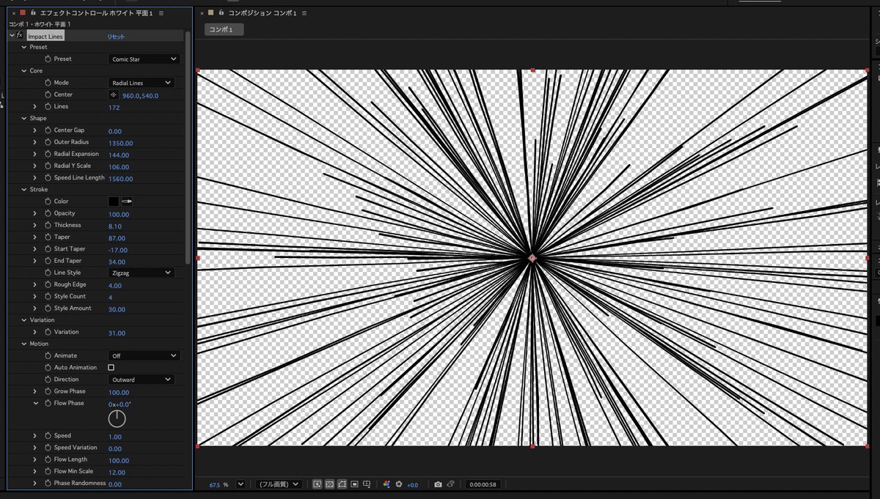Click the center effect point in the viewer

point(532,258)
